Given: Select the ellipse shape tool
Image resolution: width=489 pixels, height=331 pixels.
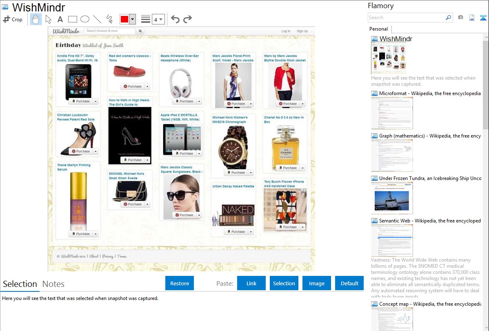Looking at the screenshot, I should click(85, 19).
